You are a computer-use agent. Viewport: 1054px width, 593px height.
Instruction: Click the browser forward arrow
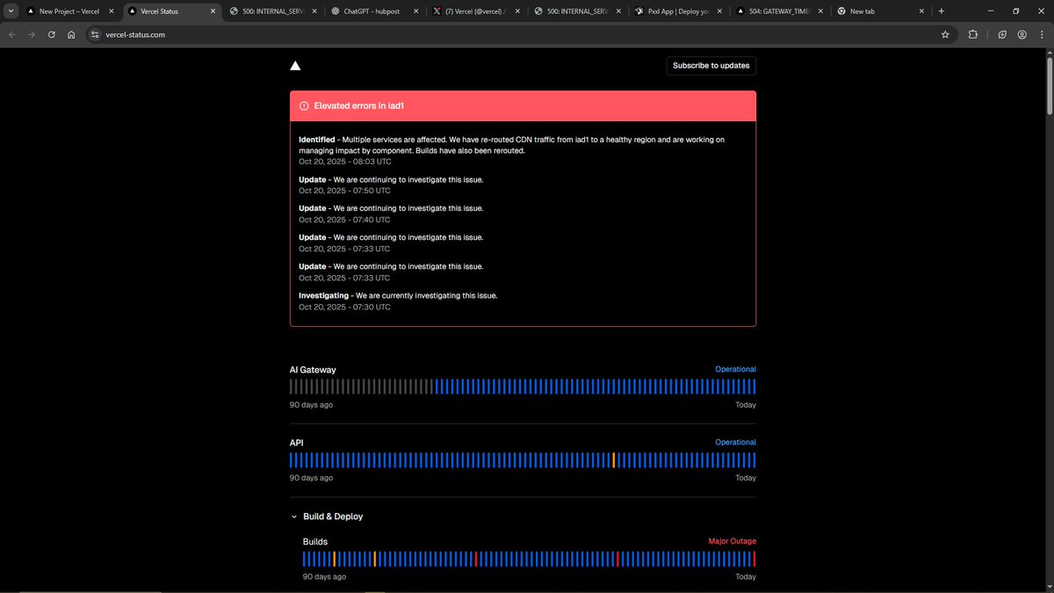[x=32, y=34]
